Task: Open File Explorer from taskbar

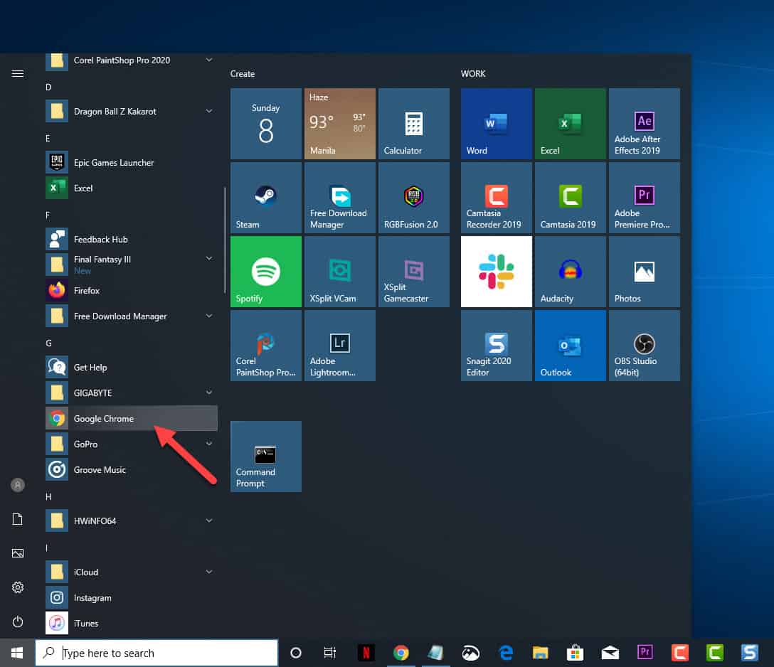Action: [x=541, y=653]
